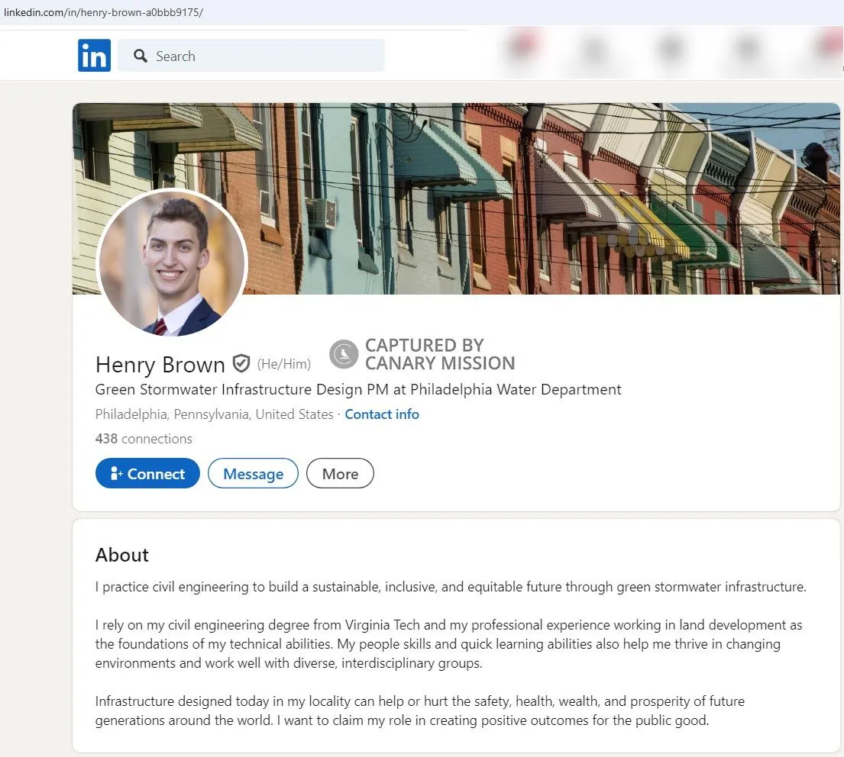Image resolution: width=844 pixels, height=757 pixels.
Task: Click the paragraph starting "Infrastructure designed today"
Action: (420, 710)
